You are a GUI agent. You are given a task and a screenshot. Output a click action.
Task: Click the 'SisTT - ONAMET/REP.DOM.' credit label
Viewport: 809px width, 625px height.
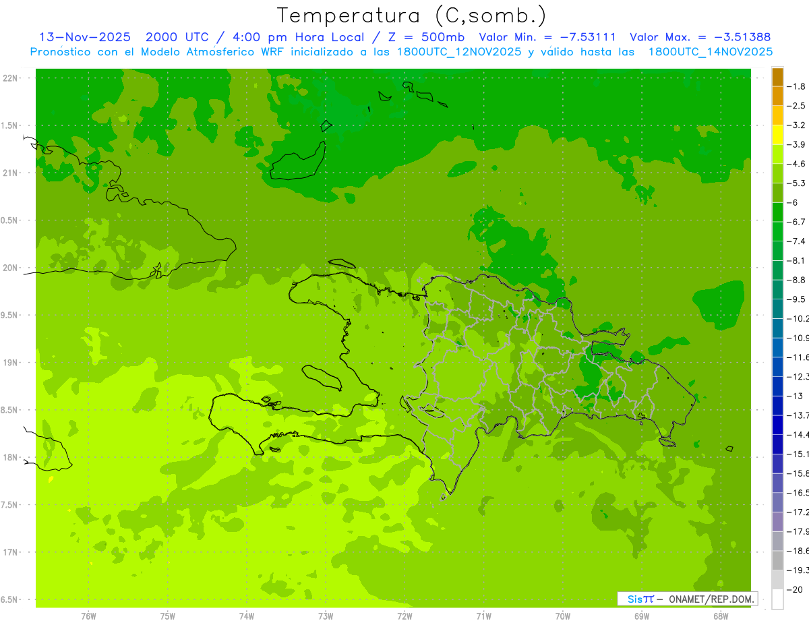coord(687,599)
